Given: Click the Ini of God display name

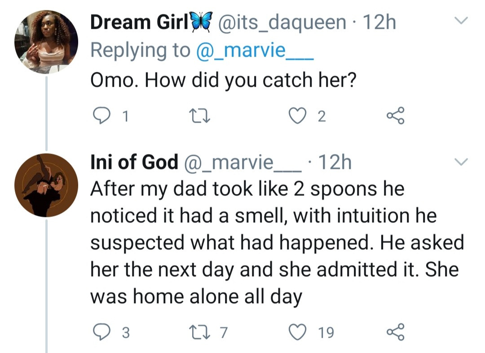Looking at the screenshot, I should [x=134, y=163].
